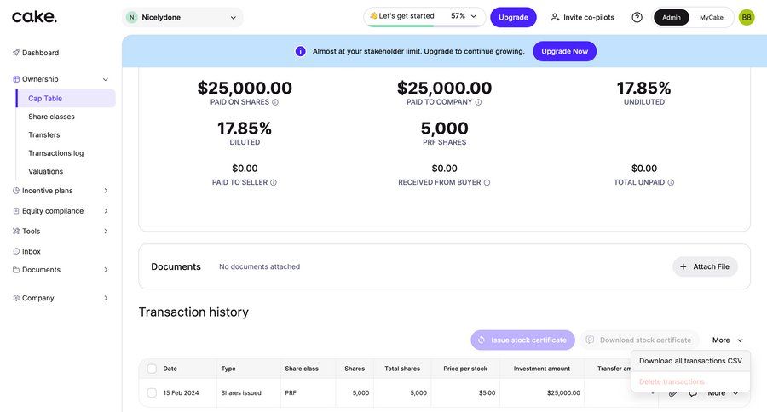Click the Attach File button

(705, 266)
